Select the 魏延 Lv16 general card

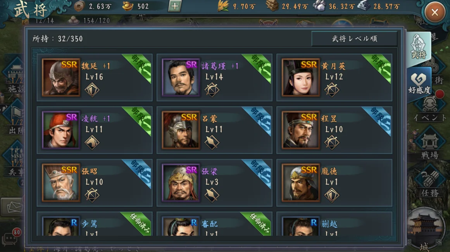tap(95, 77)
